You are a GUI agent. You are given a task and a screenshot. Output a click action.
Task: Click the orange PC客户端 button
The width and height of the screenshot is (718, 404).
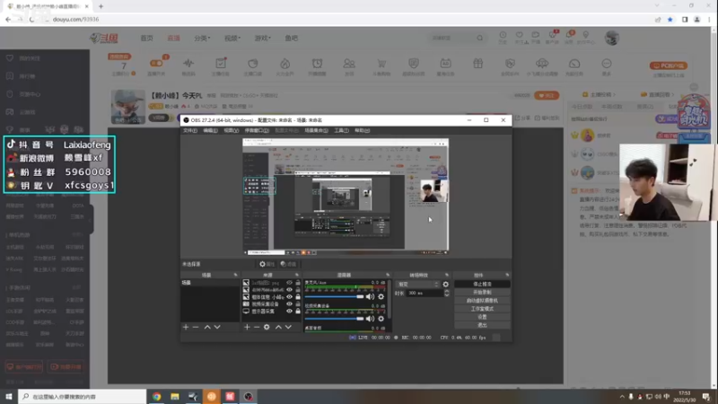tap(668, 66)
